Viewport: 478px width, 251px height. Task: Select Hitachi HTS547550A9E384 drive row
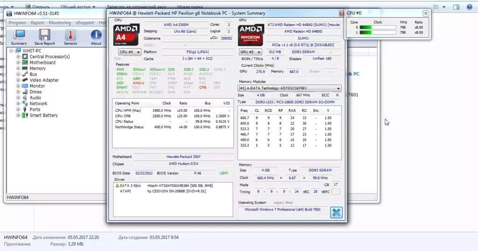173,186
